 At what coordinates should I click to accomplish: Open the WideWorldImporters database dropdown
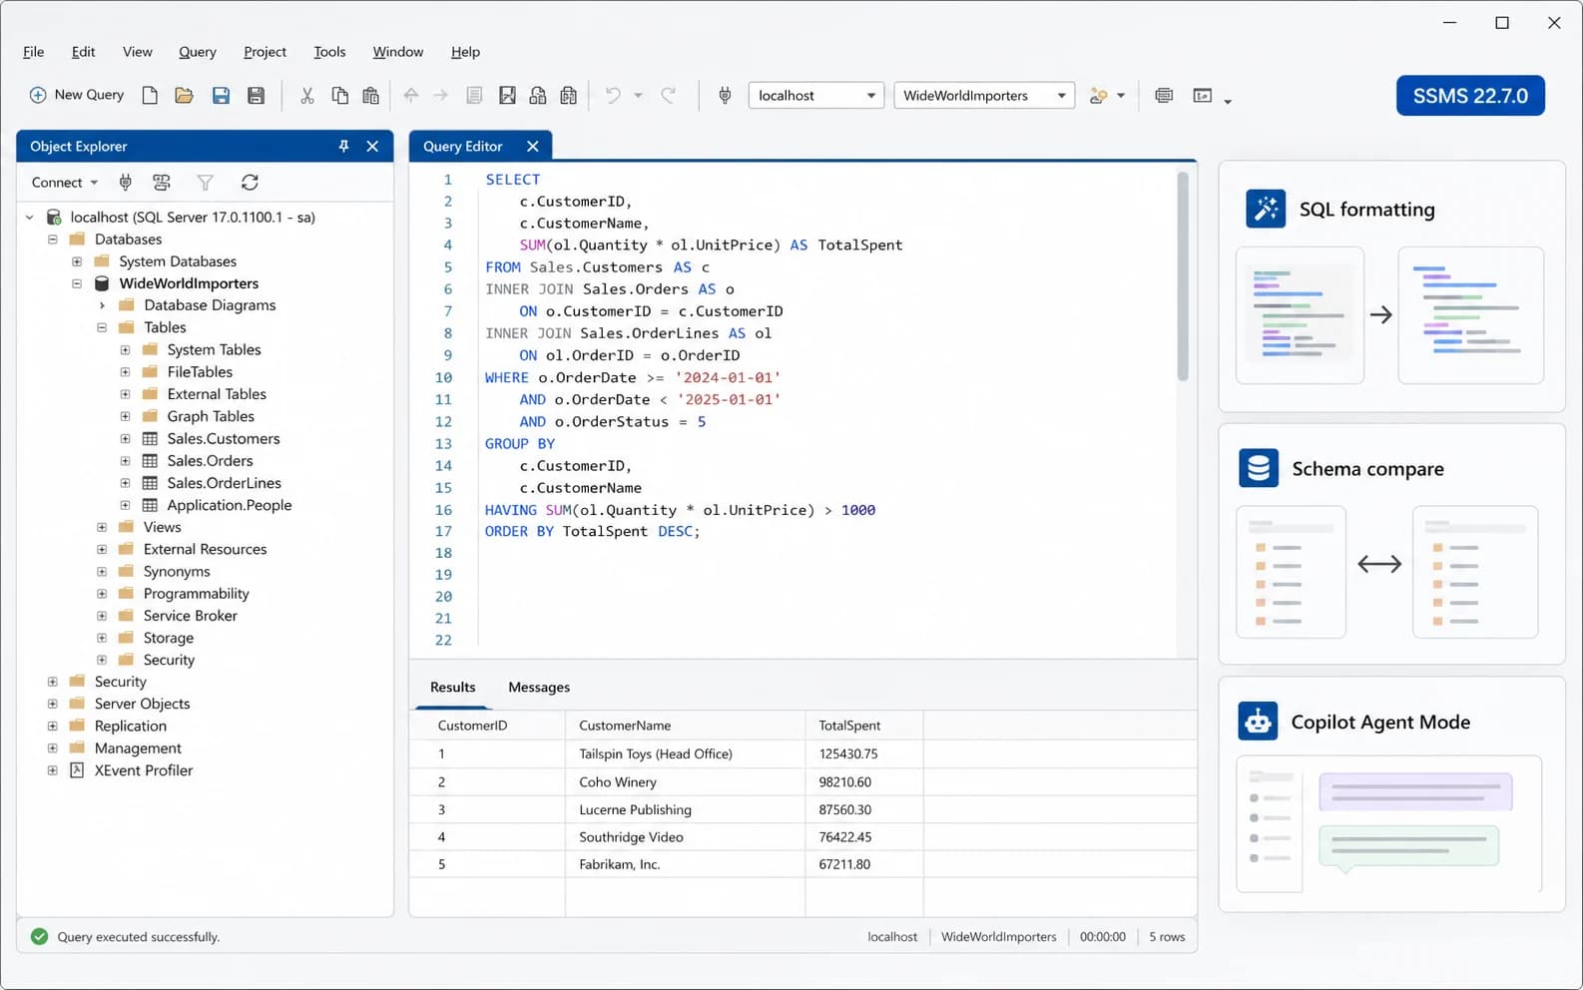tap(984, 95)
